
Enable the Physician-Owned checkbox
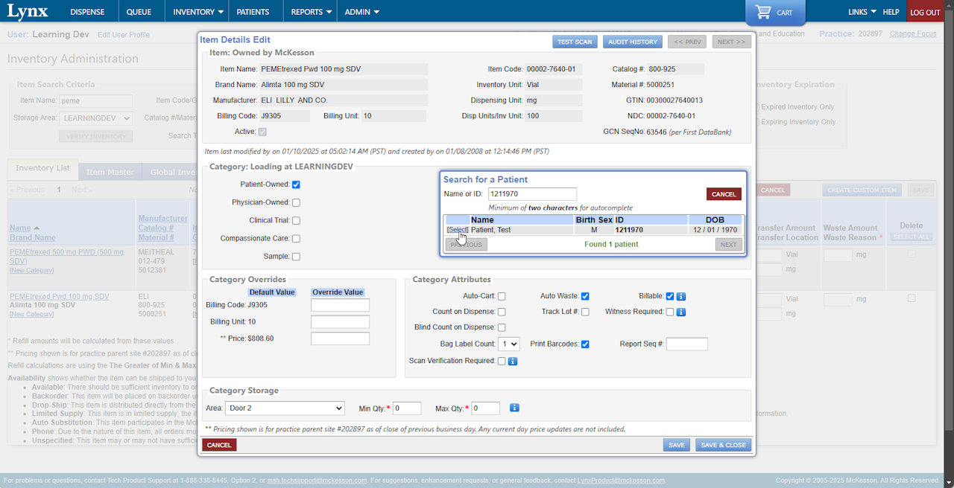[296, 202]
